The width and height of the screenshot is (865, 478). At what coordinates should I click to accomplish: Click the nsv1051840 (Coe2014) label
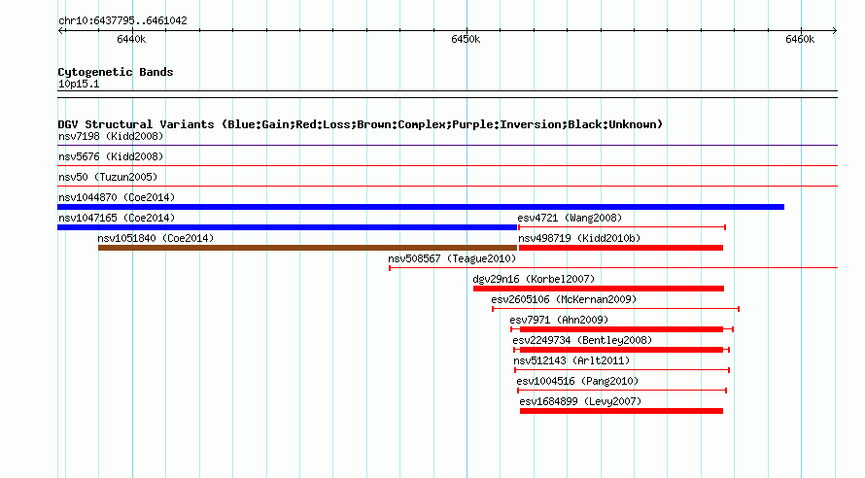tap(156, 238)
